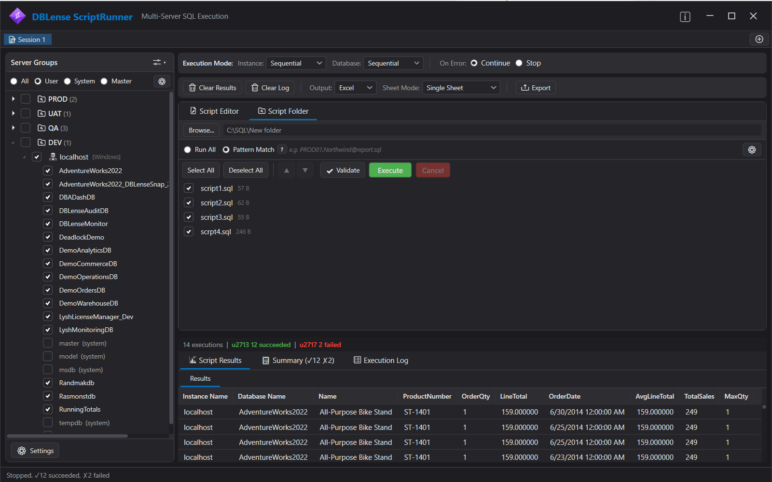Click the QA group folder icon
The image size is (772, 482).
pyautogui.click(x=41, y=128)
